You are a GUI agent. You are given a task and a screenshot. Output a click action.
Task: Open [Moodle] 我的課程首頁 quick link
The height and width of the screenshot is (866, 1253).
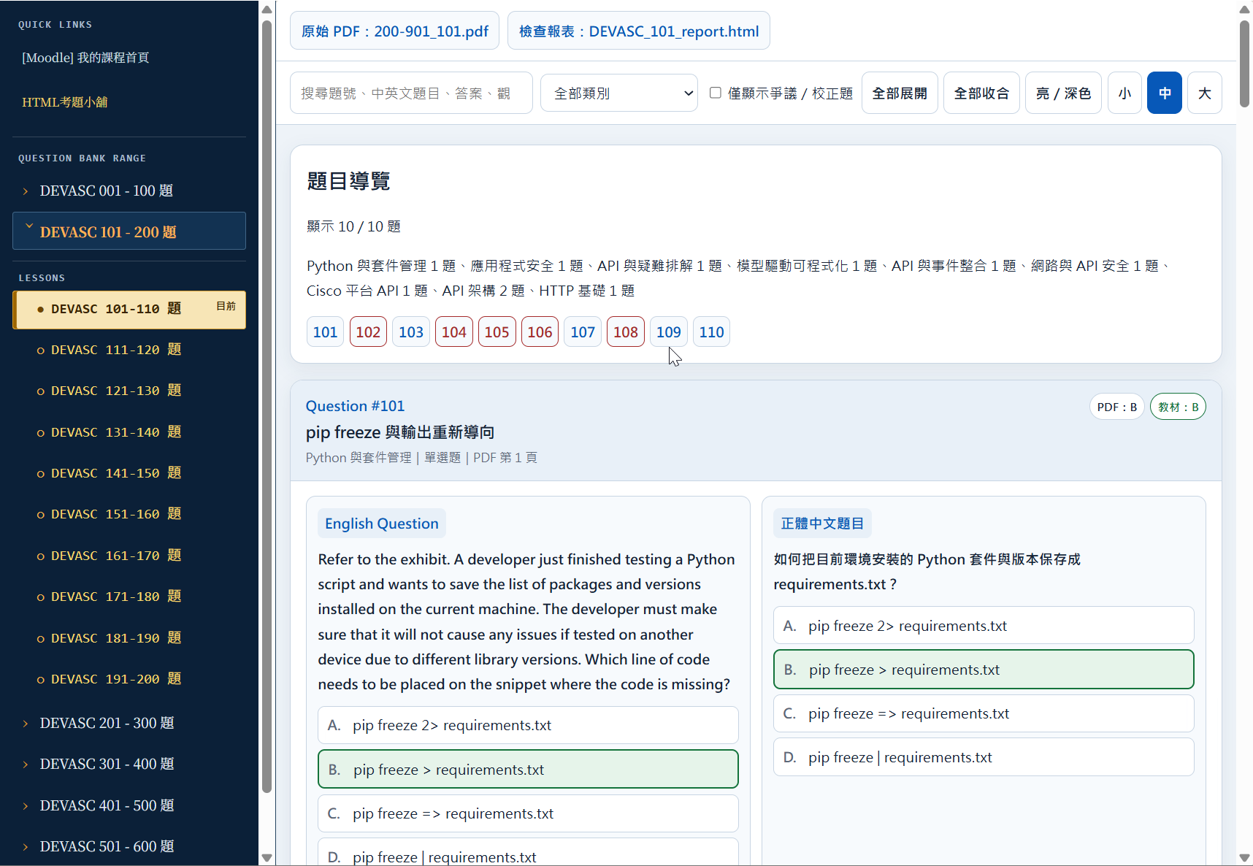click(85, 58)
